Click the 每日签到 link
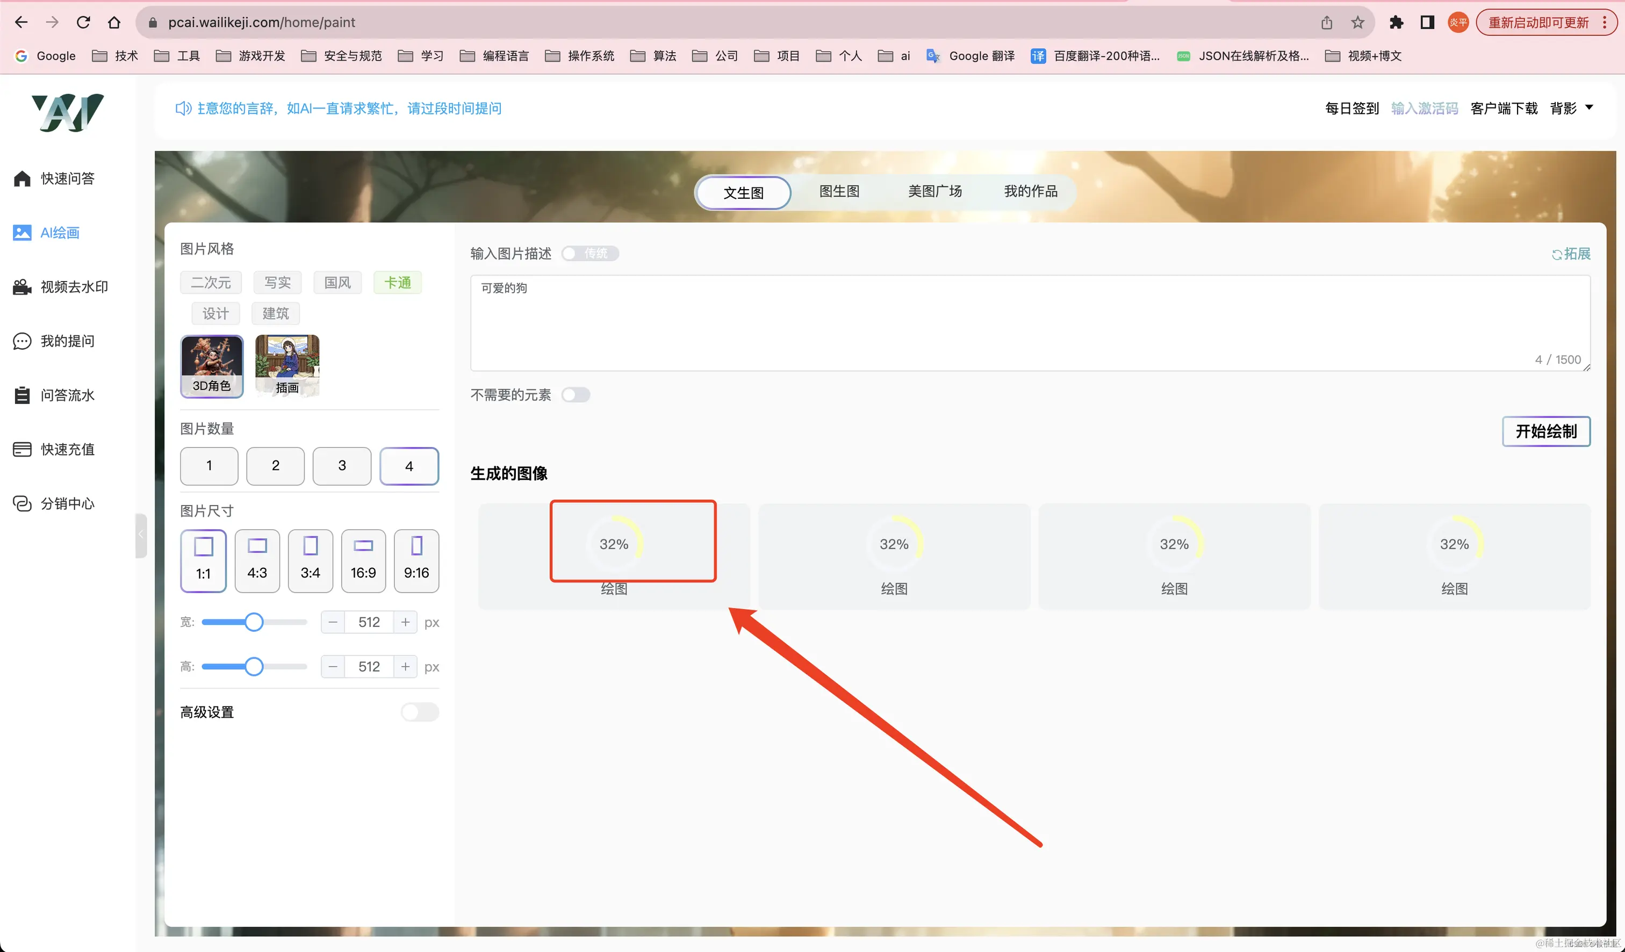The width and height of the screenshot is (1625, 952). pos(1351,109)
